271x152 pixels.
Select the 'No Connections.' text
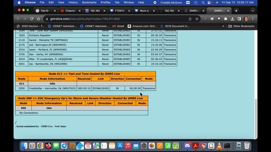click(29, 113)
